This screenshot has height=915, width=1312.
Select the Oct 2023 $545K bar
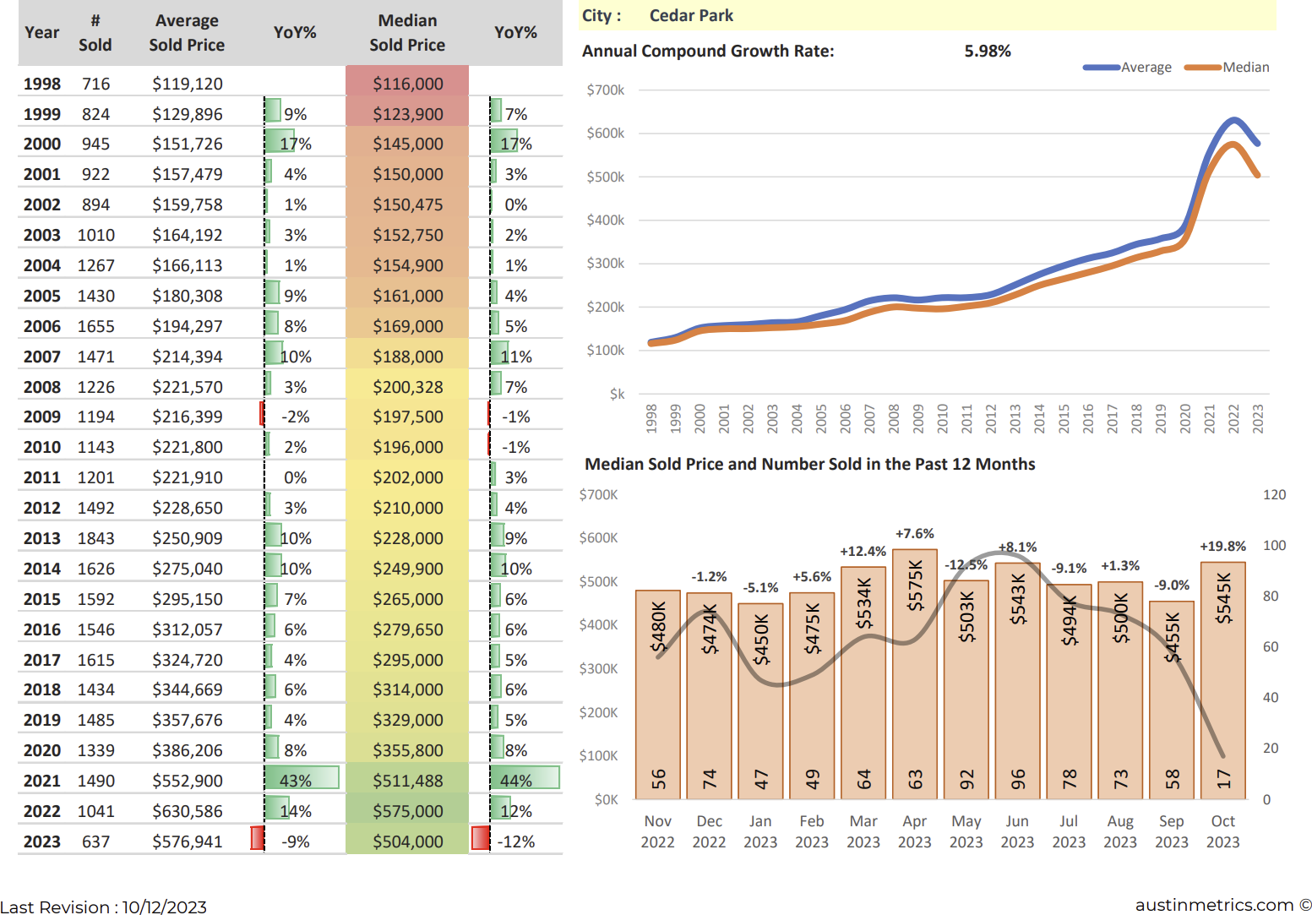pos(1222,680)
